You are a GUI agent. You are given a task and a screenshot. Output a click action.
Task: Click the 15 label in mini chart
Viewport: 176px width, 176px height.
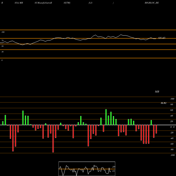(x=113, y=171)
